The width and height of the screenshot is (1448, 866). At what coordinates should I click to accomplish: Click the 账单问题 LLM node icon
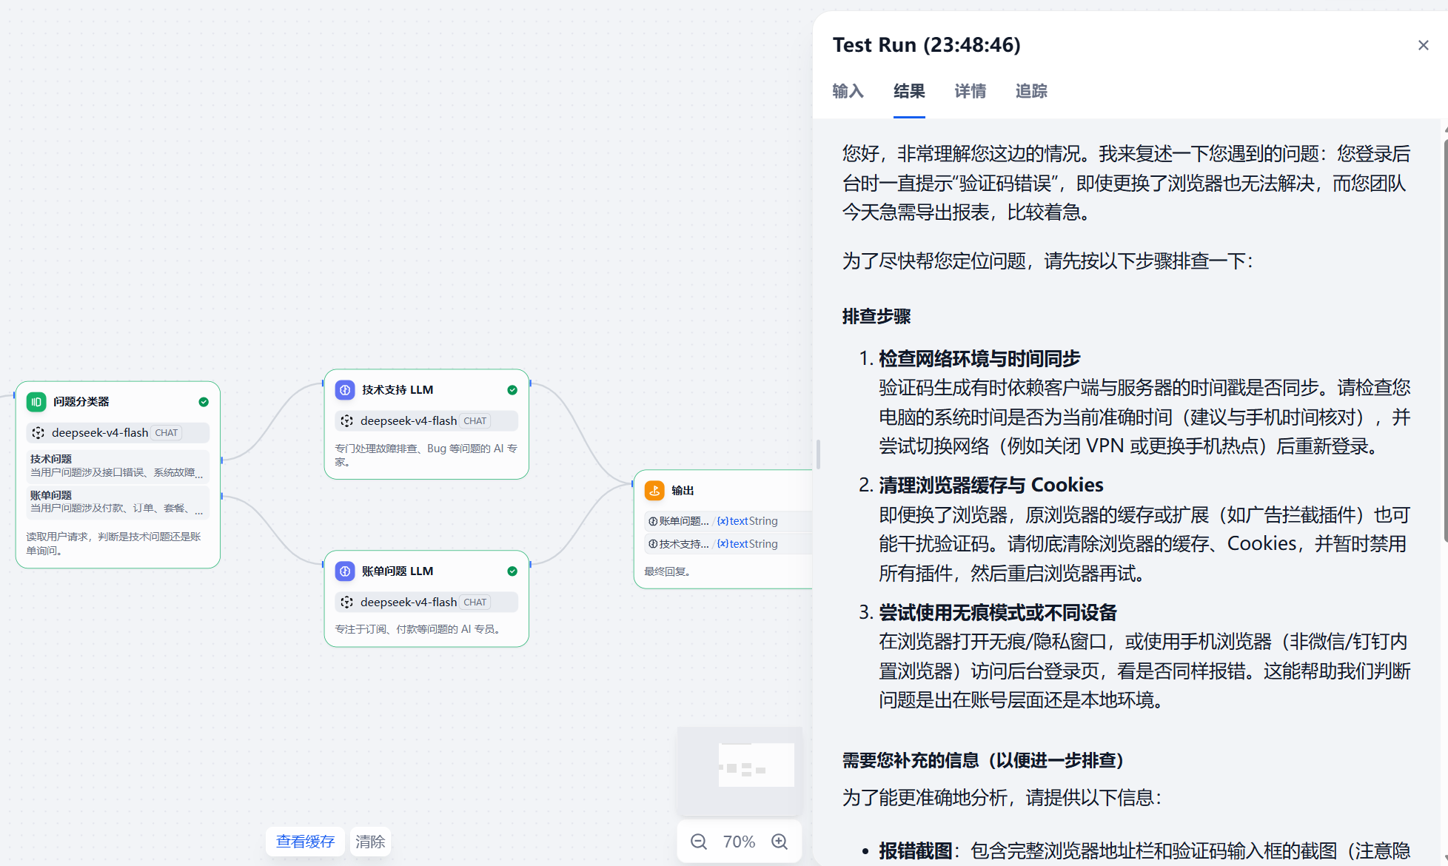point(345,571)
